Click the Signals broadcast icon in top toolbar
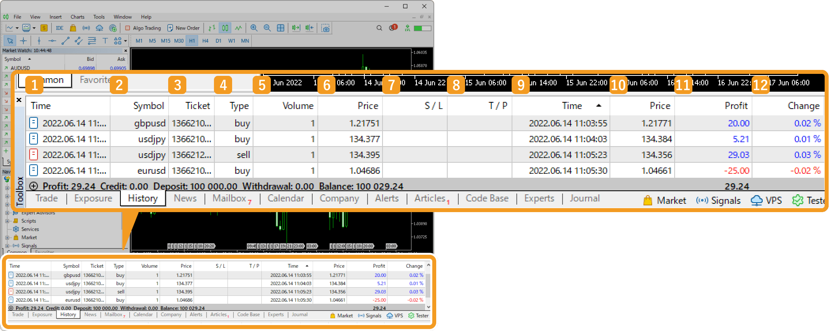Screen dimensions: 829x331 [86, 28]
